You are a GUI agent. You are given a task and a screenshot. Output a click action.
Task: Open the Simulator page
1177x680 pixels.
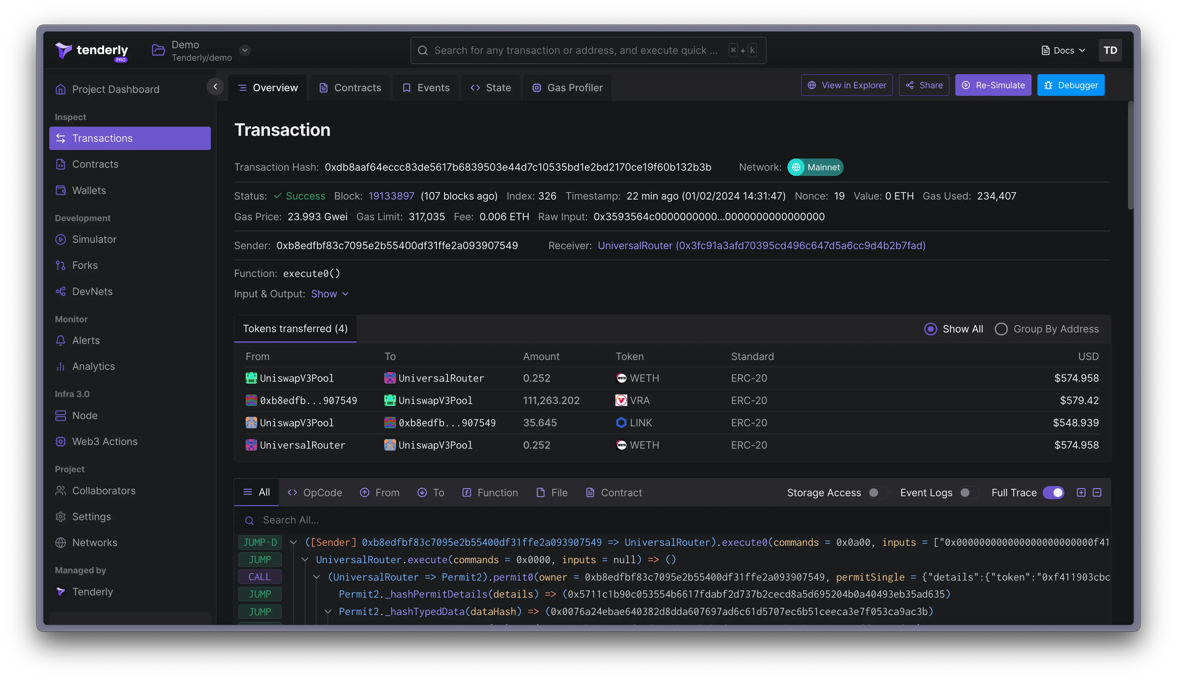(86, 240)
